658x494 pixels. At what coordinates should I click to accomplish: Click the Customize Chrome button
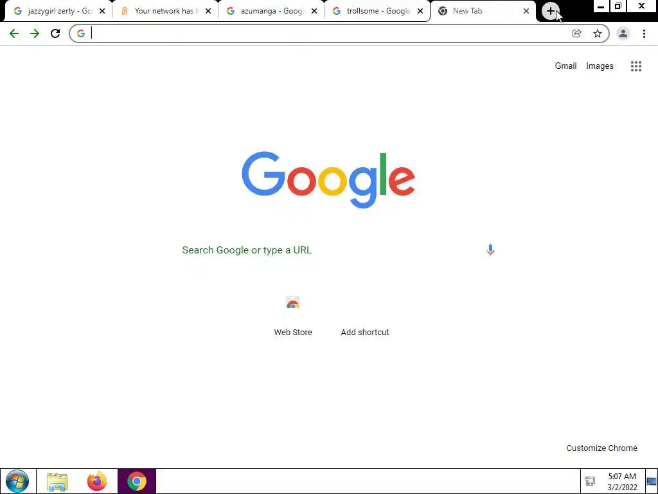(601, 448)
